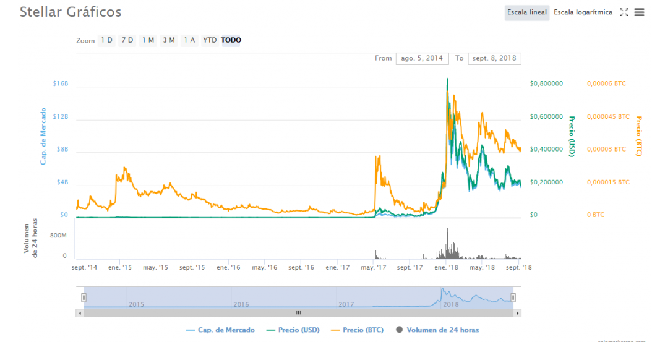This screenshot has height=342, width=652.
Task: Click the 2016 navigator year label
Action: pos(241,304)
